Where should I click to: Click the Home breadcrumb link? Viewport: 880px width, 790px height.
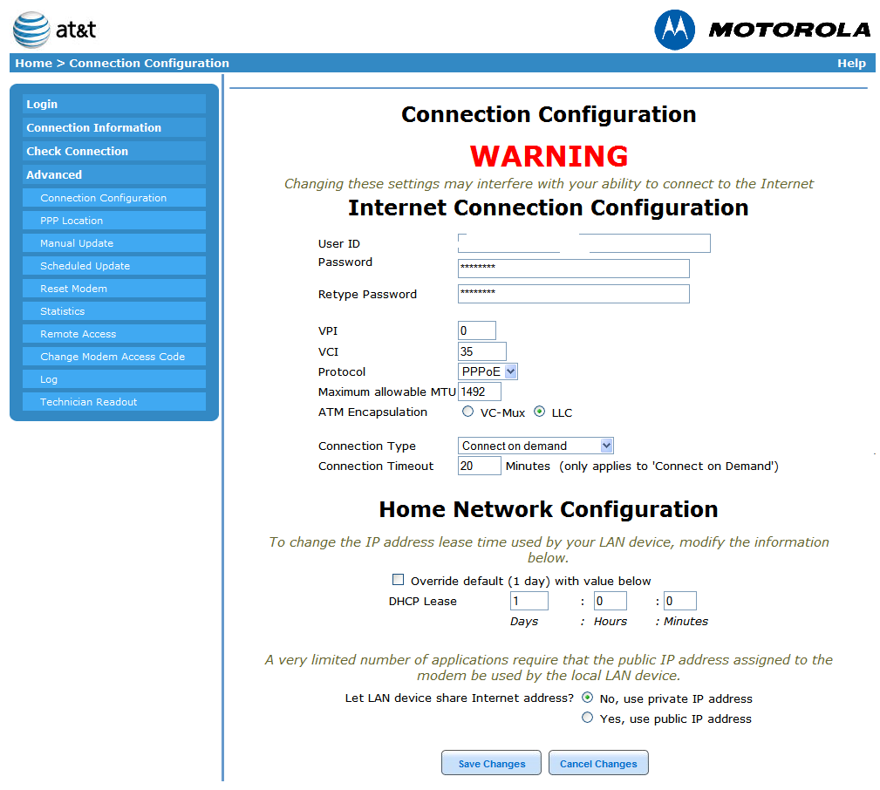(33, 63)
